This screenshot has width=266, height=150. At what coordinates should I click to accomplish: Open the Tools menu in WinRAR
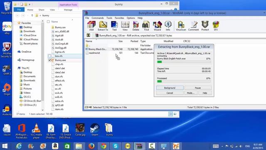click(x=109, y=18)
